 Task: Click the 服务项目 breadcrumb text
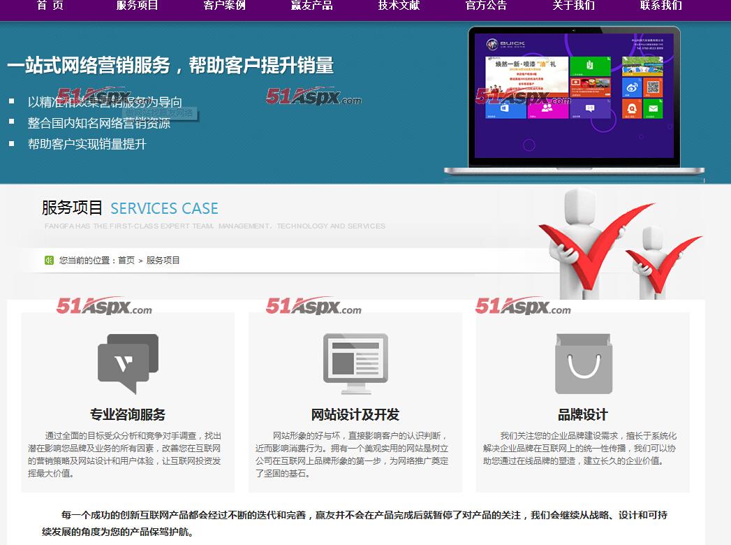[x=163, y=261]
